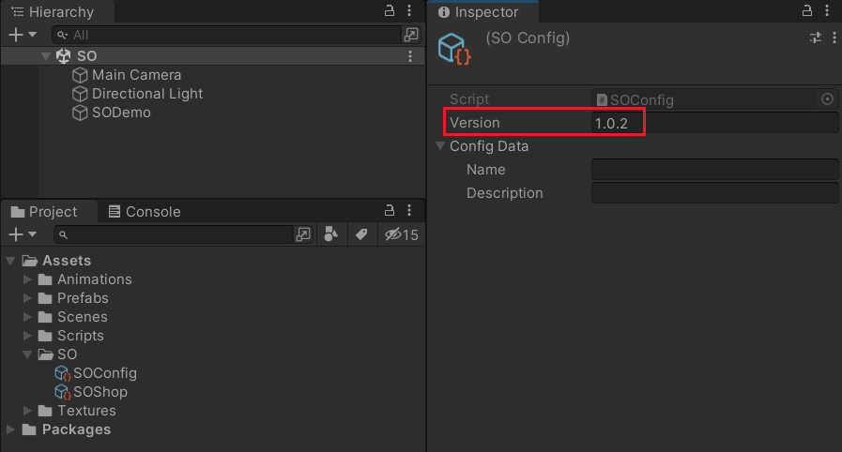Lock the Inspector panel
The width and height of the screenshot is (842, 452).
tap(806, 10)
